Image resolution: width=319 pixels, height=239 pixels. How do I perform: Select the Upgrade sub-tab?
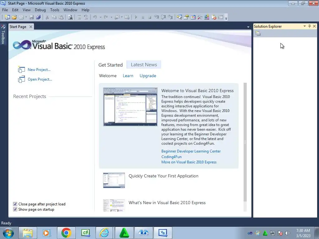pyautogui.click(x=148, y=76)
